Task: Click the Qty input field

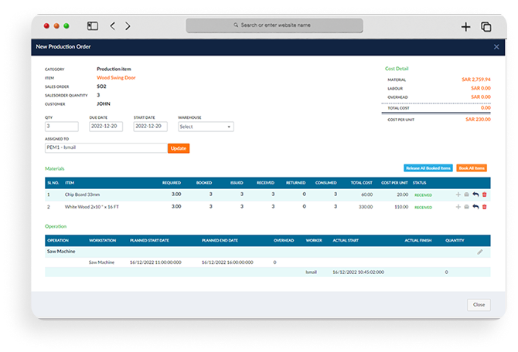Action: tap(62, 127)
